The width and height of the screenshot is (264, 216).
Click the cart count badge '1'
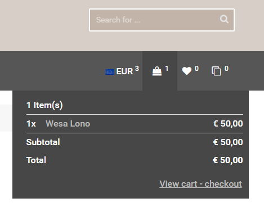click(x=167, y=69)
